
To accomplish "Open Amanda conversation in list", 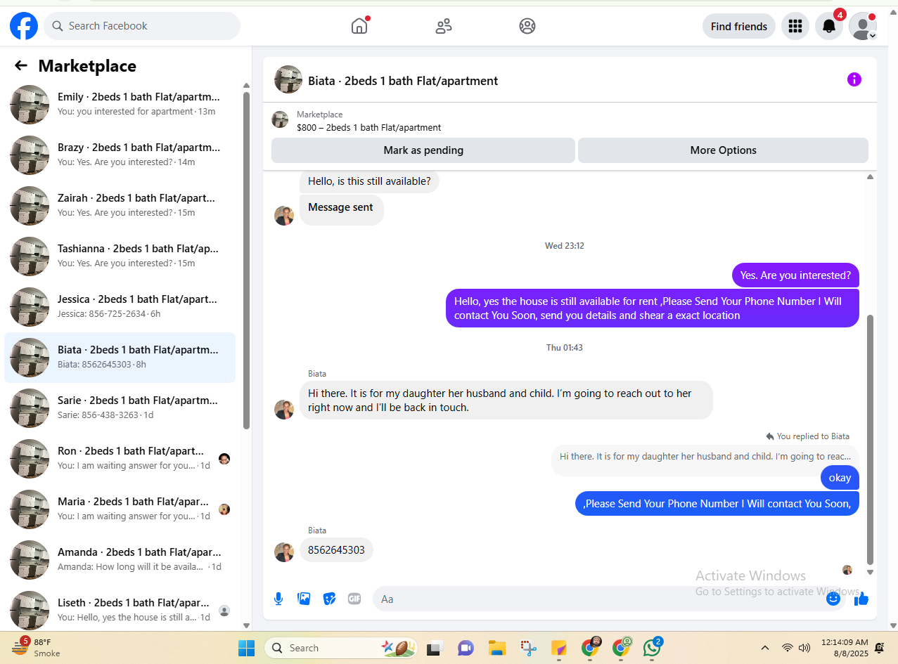I will coord(120,560).
